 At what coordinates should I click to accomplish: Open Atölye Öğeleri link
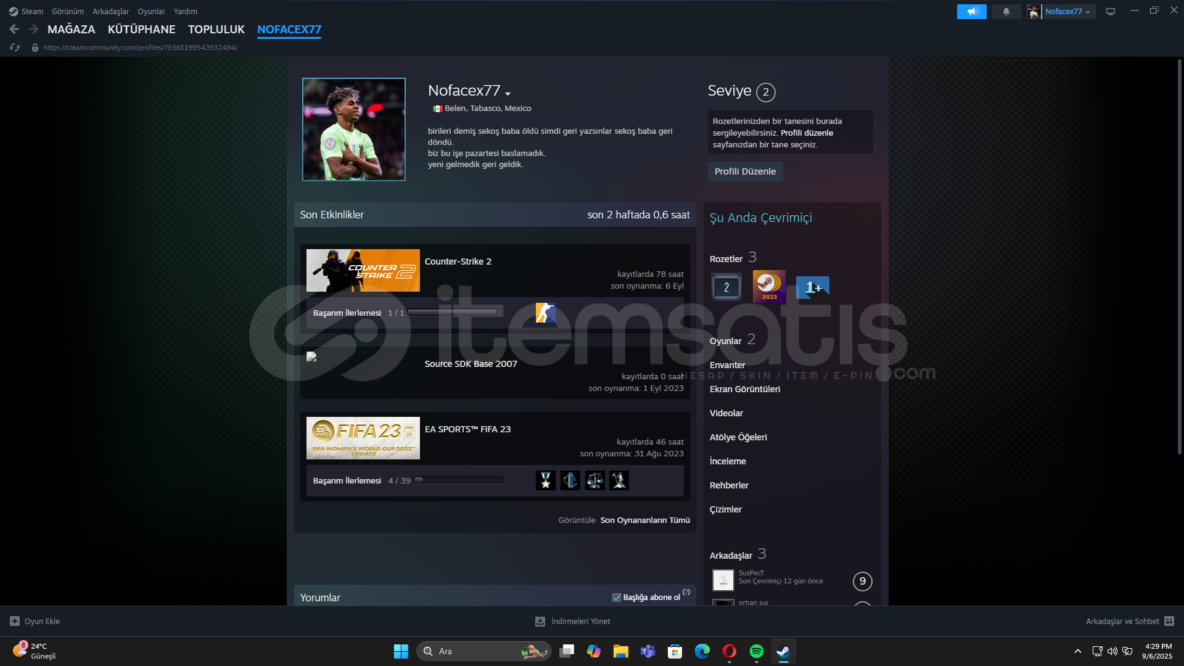click(x=738, y=437)
